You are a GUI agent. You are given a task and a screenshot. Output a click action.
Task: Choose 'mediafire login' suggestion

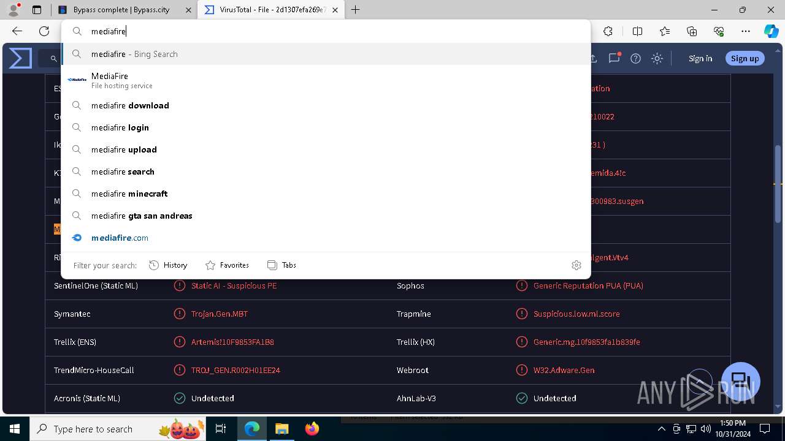326,127
